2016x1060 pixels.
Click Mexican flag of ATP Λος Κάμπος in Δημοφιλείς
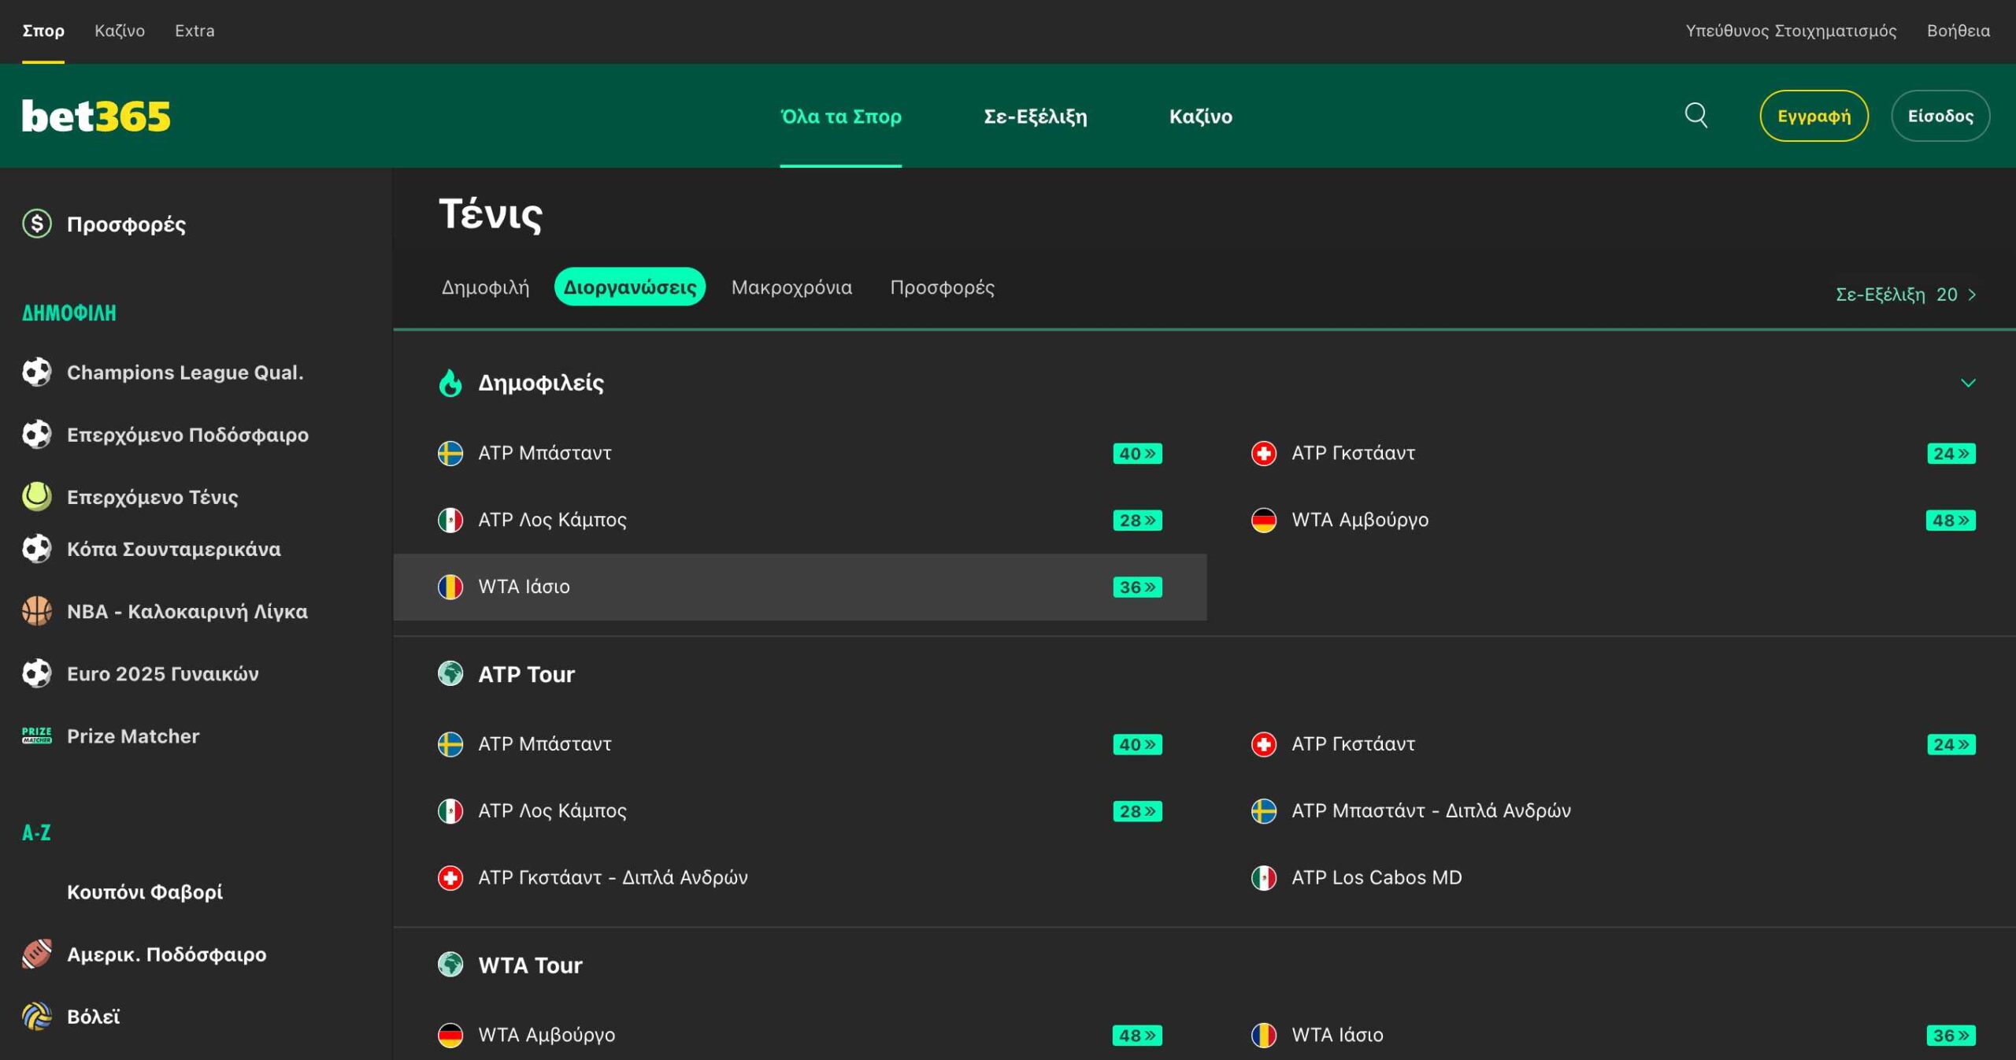click(x=450, y=520)
